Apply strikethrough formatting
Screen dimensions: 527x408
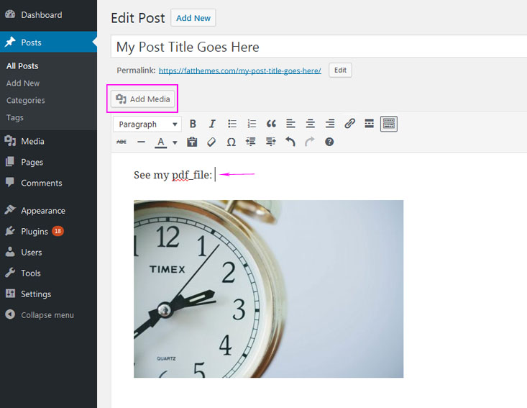pos(122,142)
